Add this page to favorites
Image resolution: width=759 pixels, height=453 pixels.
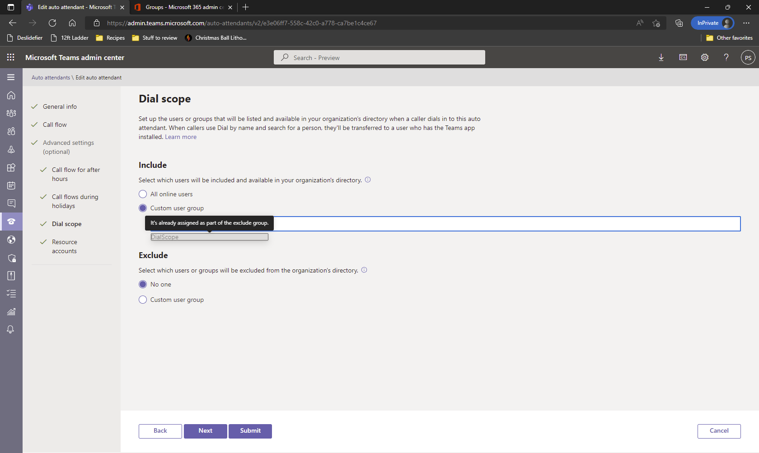pyautogui.click(x=656, y=23)
